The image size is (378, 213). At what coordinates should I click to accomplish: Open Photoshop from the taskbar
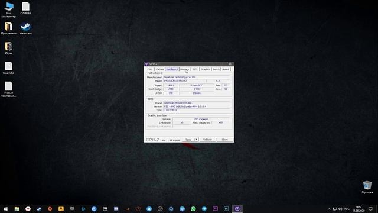point(226,209)
